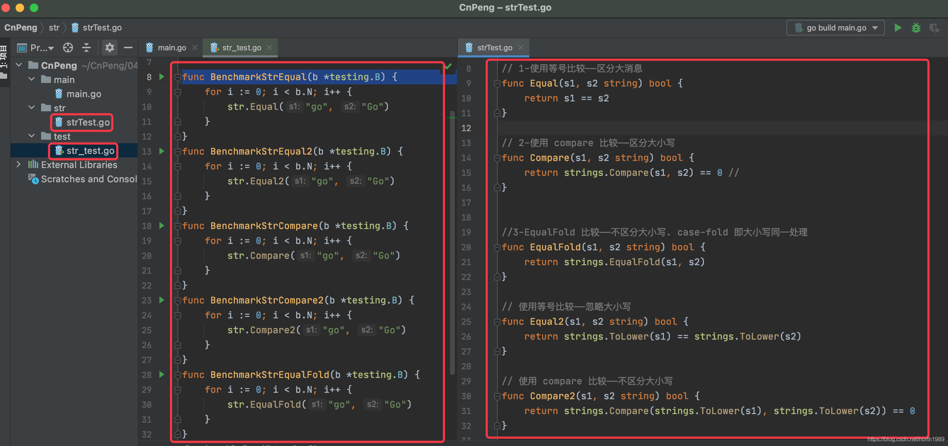Click collapse all icon in Project panel
Image resolution: width=948 pixels, height=446 pixels.
coord(86,48)
